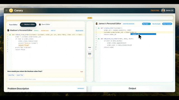Image resolution: width=179 pixels, height=100 pixels.
Task: Click the ASSISTING MADISON badge
Action: coord(129,24)
